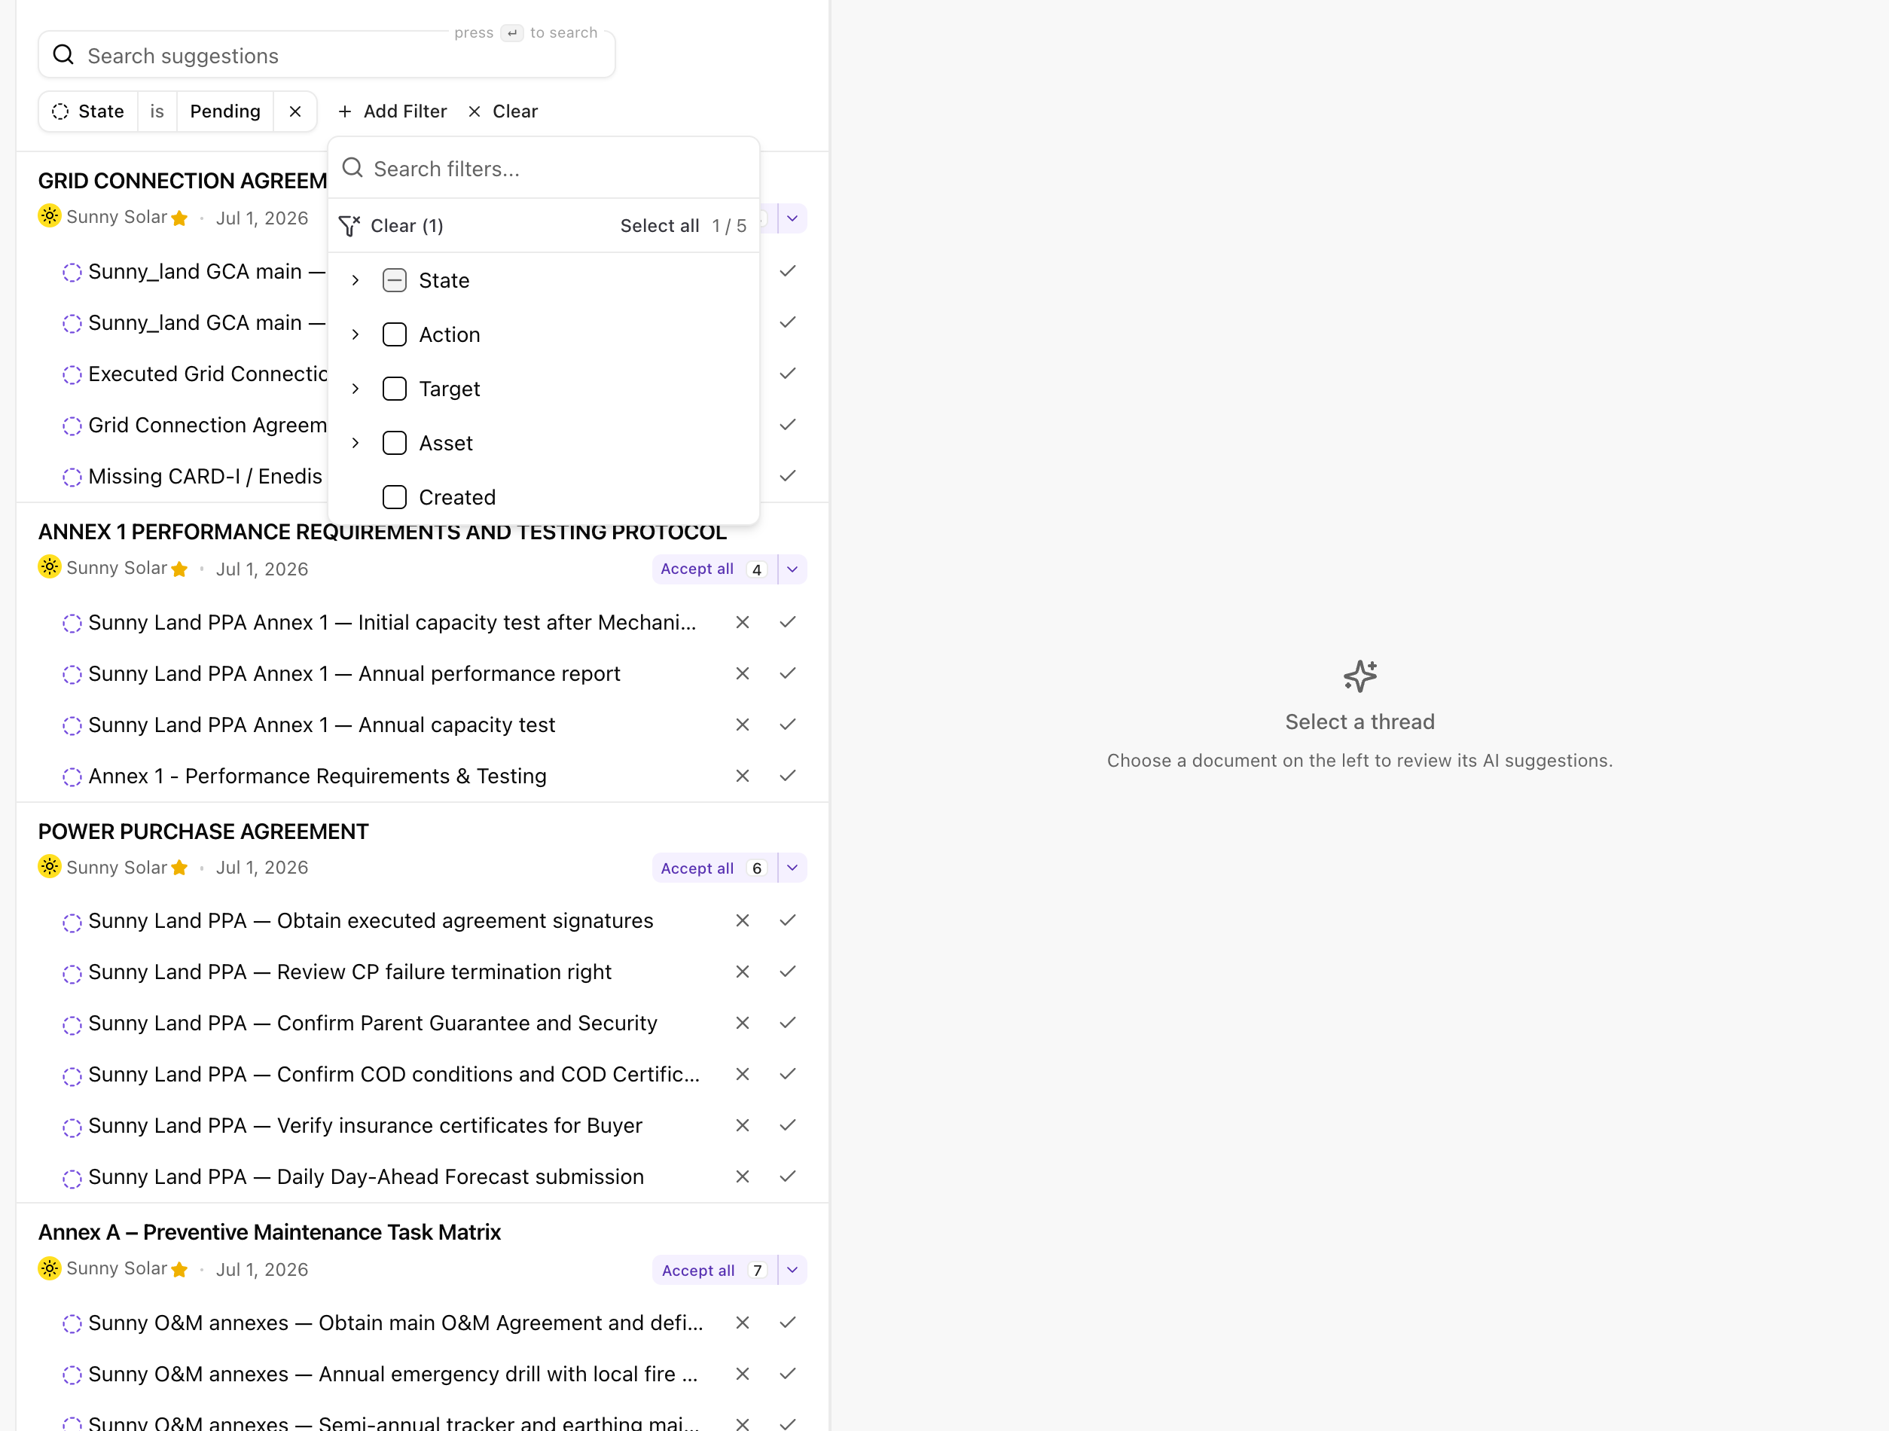
Task: Select the Confirm Parent Guarantee and Security thread
Action: [373, 1023]
